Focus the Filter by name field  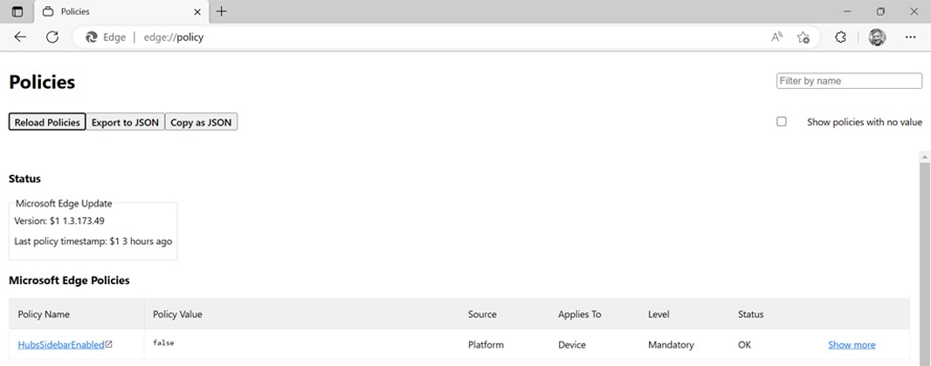[x=849, y=81]
